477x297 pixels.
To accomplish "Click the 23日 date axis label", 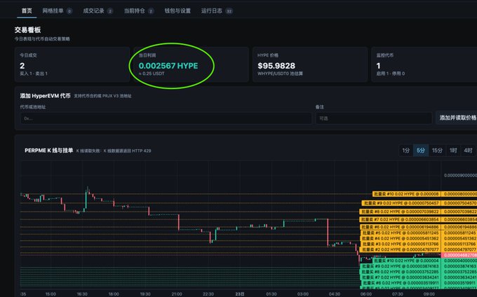I will [240, 293].
